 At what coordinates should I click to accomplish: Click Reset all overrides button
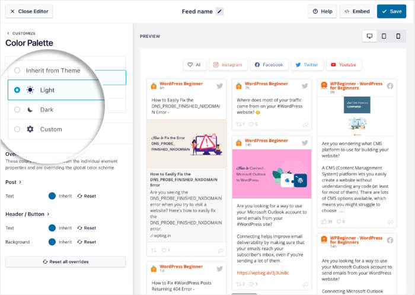65,261
